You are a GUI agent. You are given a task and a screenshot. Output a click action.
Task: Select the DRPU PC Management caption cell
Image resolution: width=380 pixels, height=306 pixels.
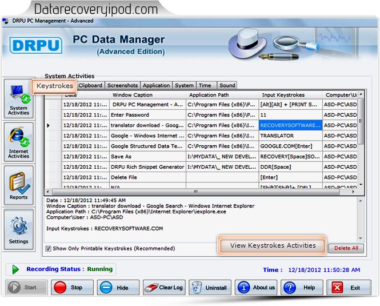coord(147,105)
